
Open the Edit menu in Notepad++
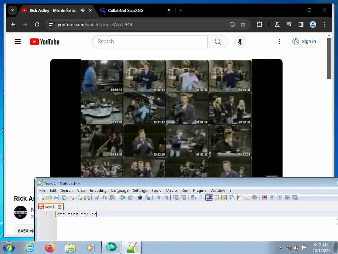click(x=53, y=190)
